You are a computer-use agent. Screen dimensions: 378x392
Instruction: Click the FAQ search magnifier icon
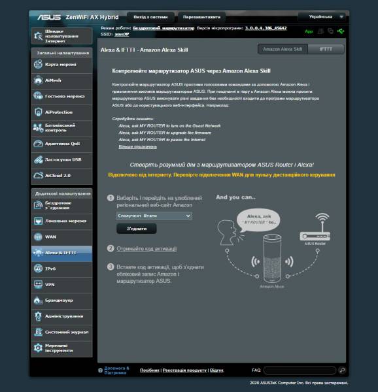click(x=342, y=370)
